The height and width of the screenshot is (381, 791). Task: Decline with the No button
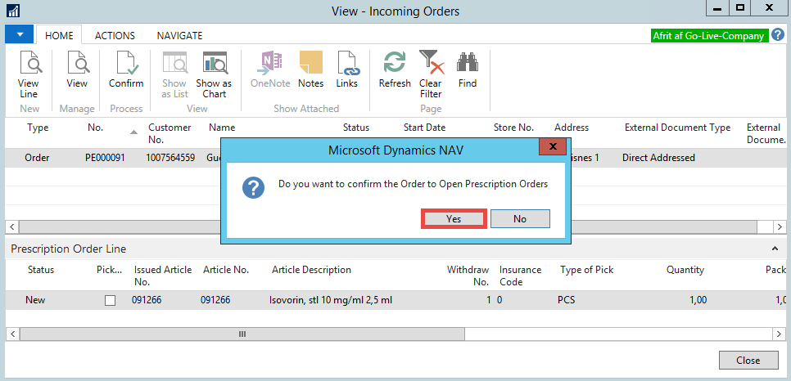(x=520, y=219)
